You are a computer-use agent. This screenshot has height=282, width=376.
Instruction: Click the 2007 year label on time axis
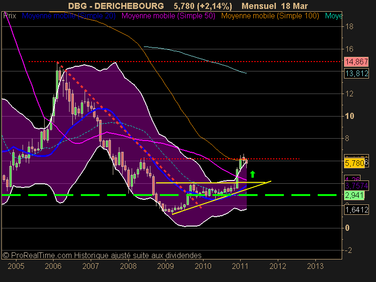coord(91,266)
